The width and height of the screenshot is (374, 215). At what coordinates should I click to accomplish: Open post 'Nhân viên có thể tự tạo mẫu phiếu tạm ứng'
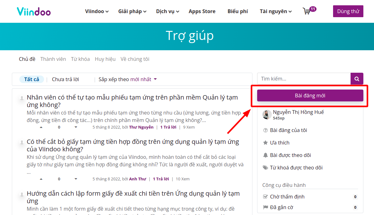pyautogui.click(x=132, y=101)
